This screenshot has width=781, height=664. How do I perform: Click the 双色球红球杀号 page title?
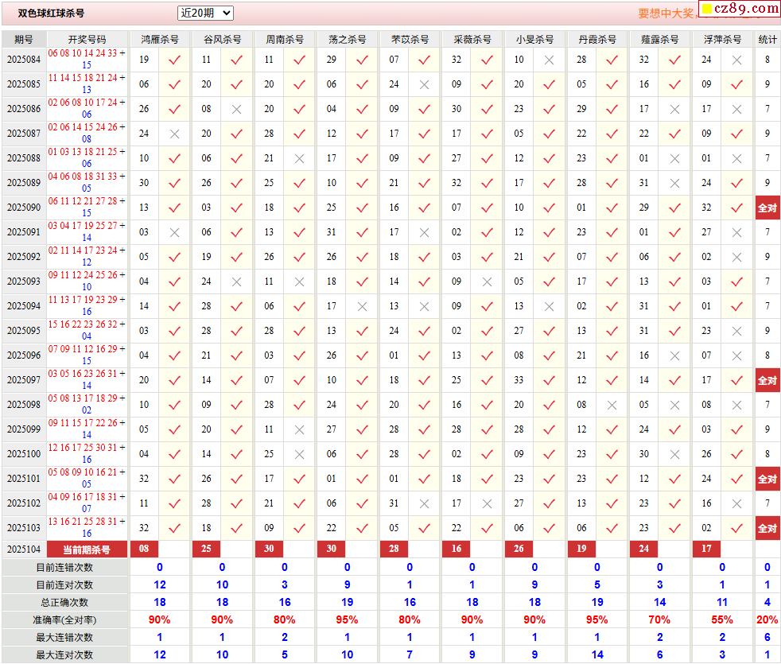(x=51, y=14)
